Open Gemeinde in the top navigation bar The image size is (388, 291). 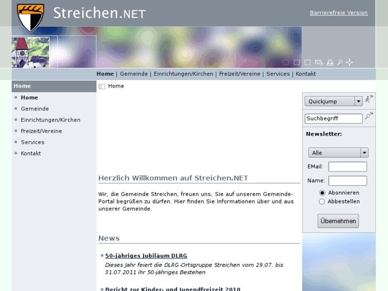click(133, 74)
